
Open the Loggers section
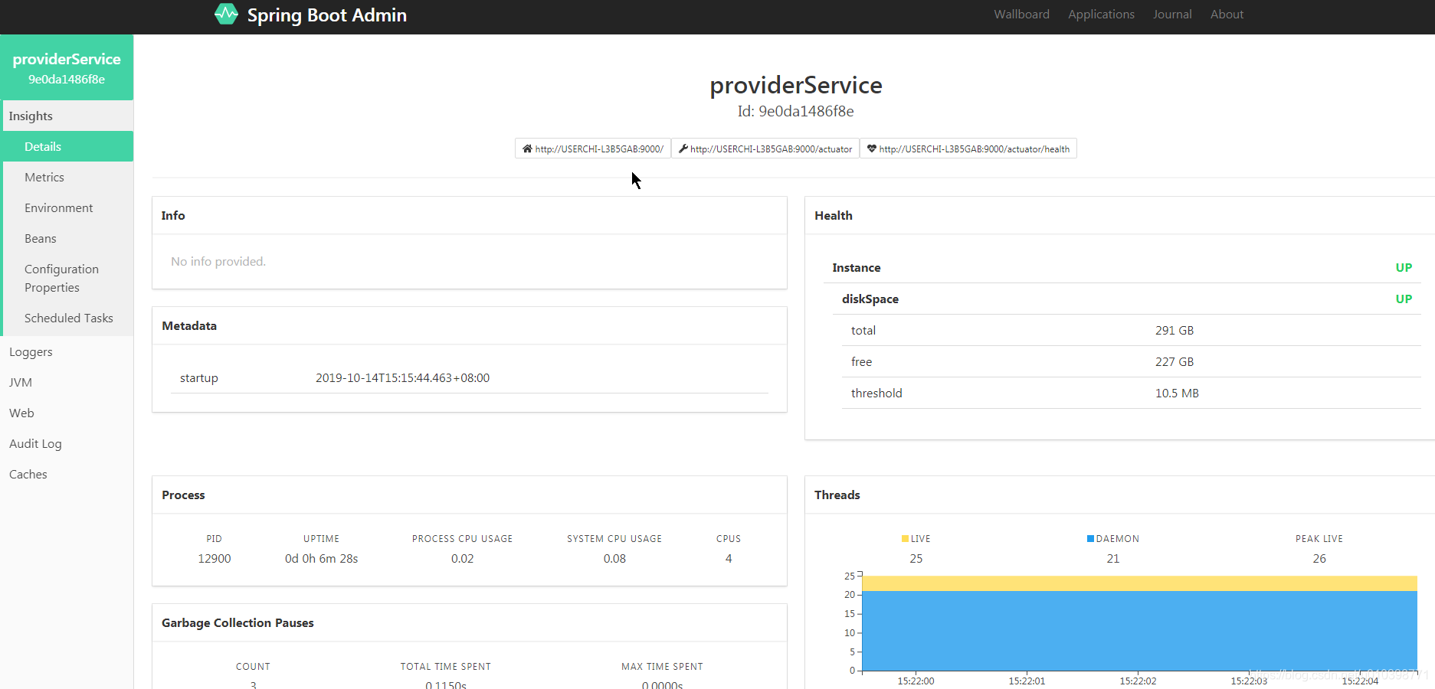pyautogui.click(x=67, y=351)
